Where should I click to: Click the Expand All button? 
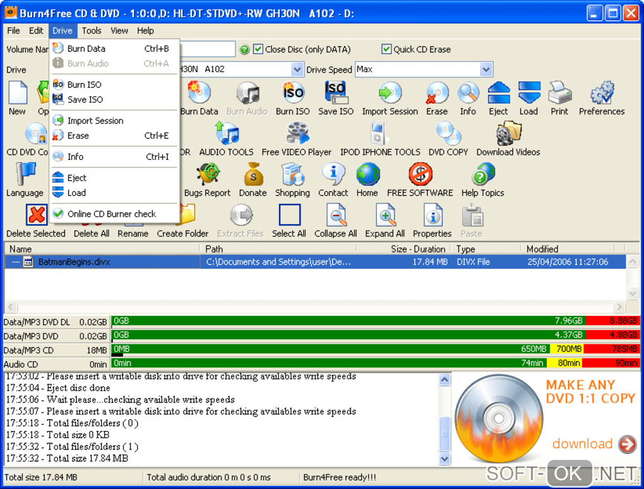(385, 220)
